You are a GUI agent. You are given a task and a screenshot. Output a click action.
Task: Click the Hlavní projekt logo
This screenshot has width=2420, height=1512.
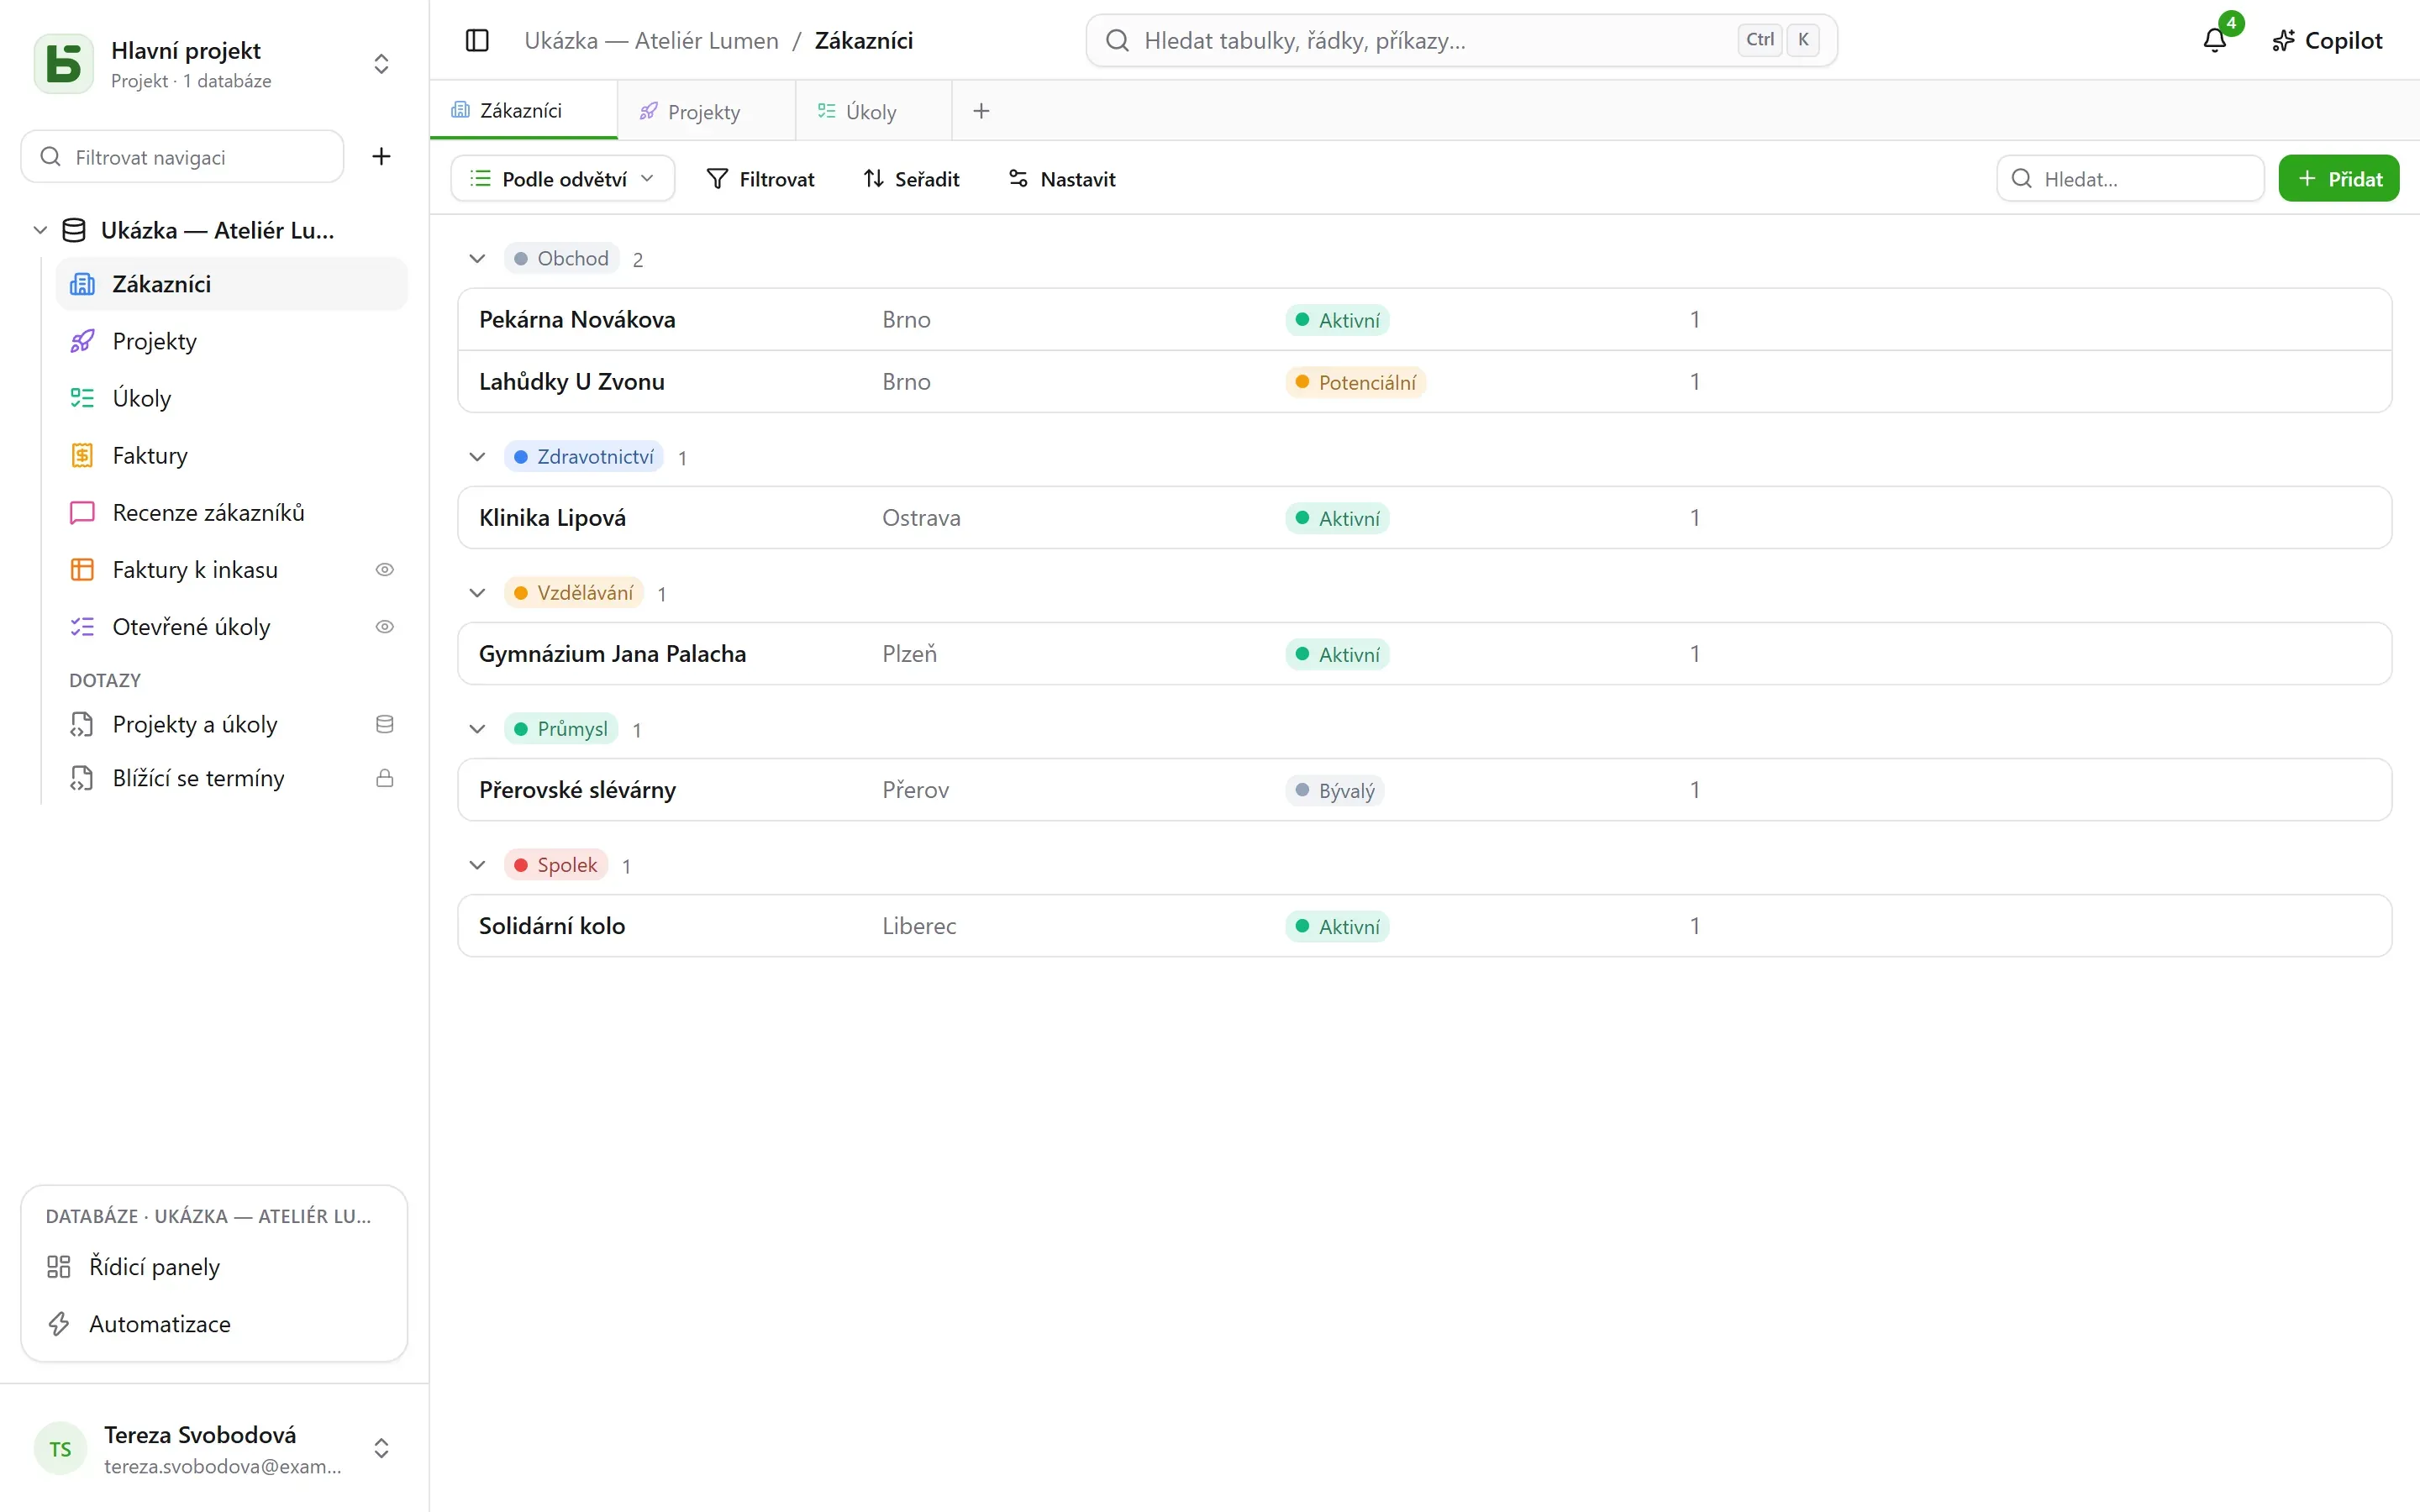click(x=64, y=63)
